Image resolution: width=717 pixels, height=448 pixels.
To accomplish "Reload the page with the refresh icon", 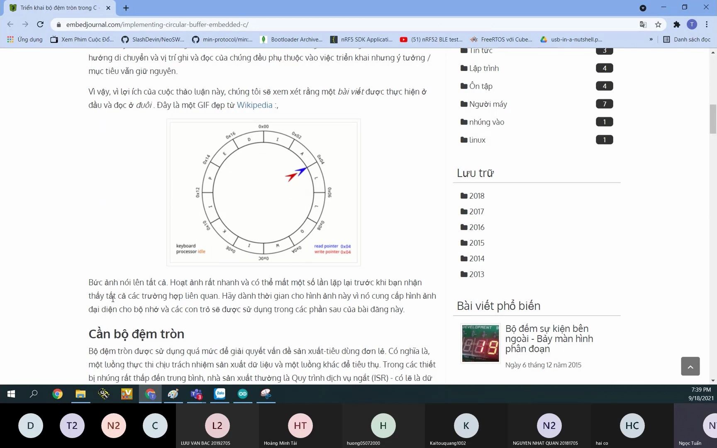I will click(40, 24).
